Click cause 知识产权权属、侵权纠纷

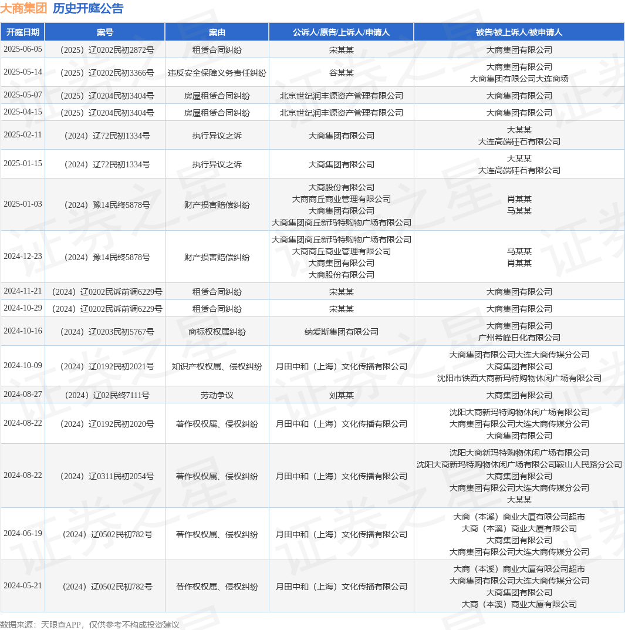[217, 366]
